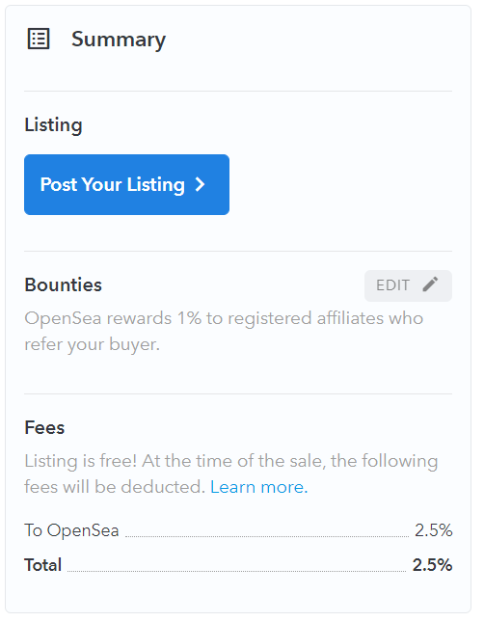This screenshot has height=622, width=484.
Task: Click the Bounties section heading
Action: tap(63, 284)
